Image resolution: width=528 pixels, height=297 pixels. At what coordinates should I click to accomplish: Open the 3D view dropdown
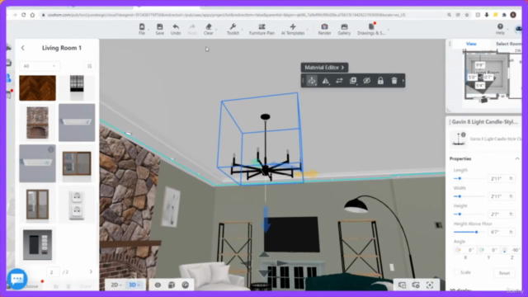coord(134,285)
